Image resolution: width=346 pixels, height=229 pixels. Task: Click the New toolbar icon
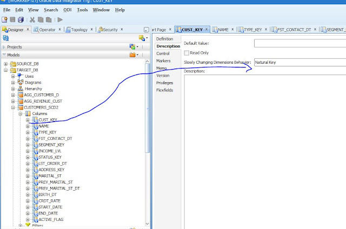(4, 19)
